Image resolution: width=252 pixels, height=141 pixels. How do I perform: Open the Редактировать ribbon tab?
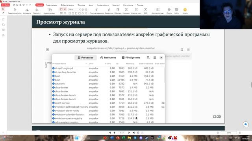[52, 5]
